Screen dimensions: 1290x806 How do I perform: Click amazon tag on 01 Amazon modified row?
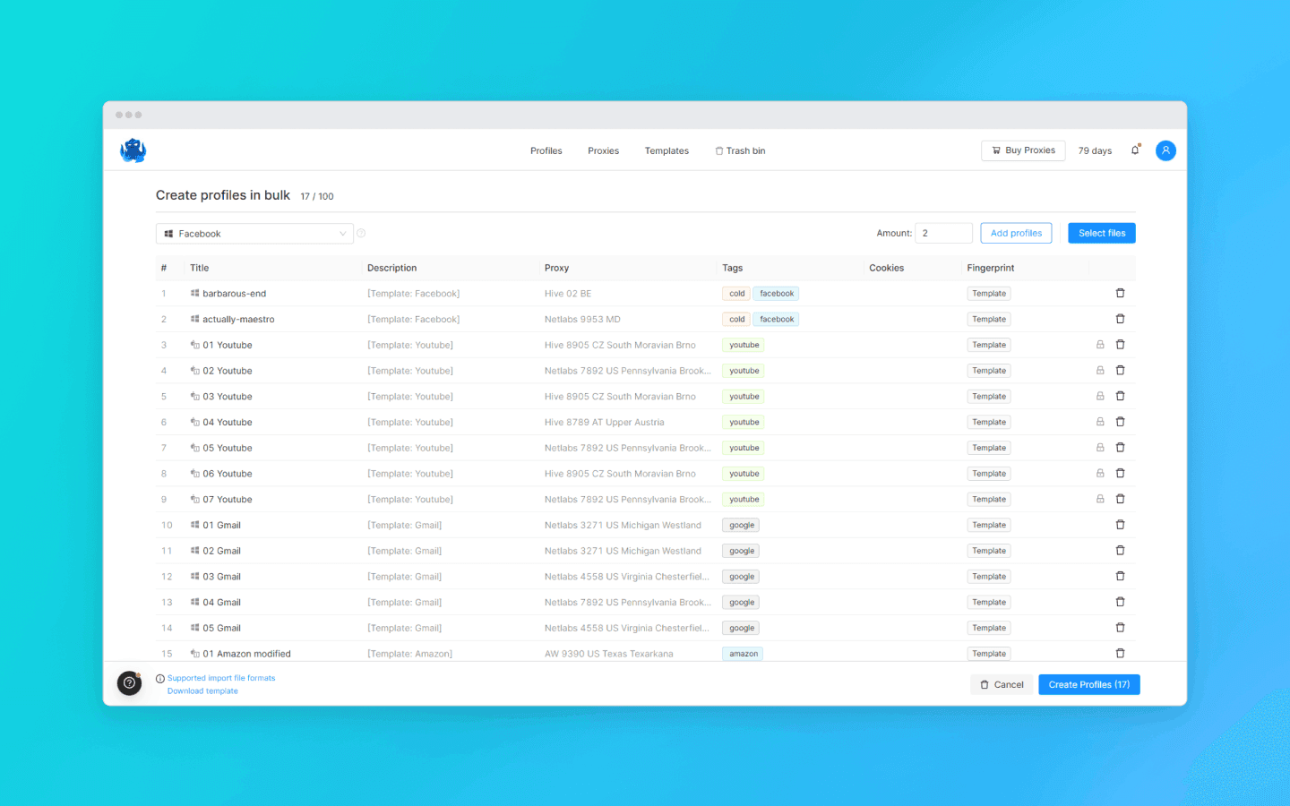743,654
